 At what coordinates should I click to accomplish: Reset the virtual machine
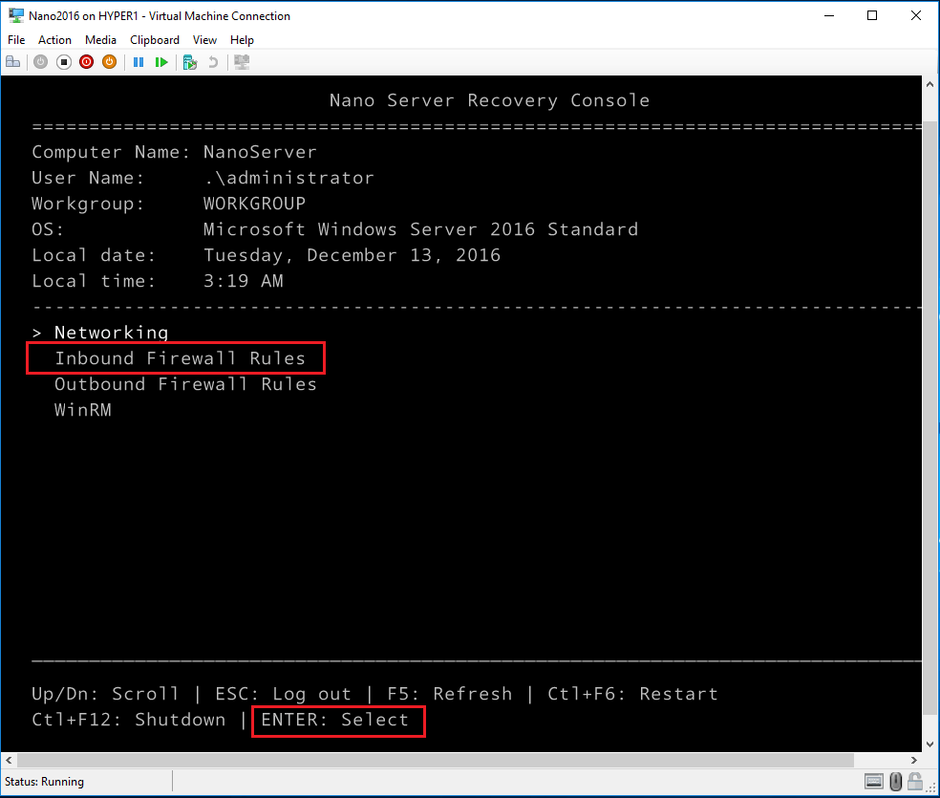(x=162, y=61)
